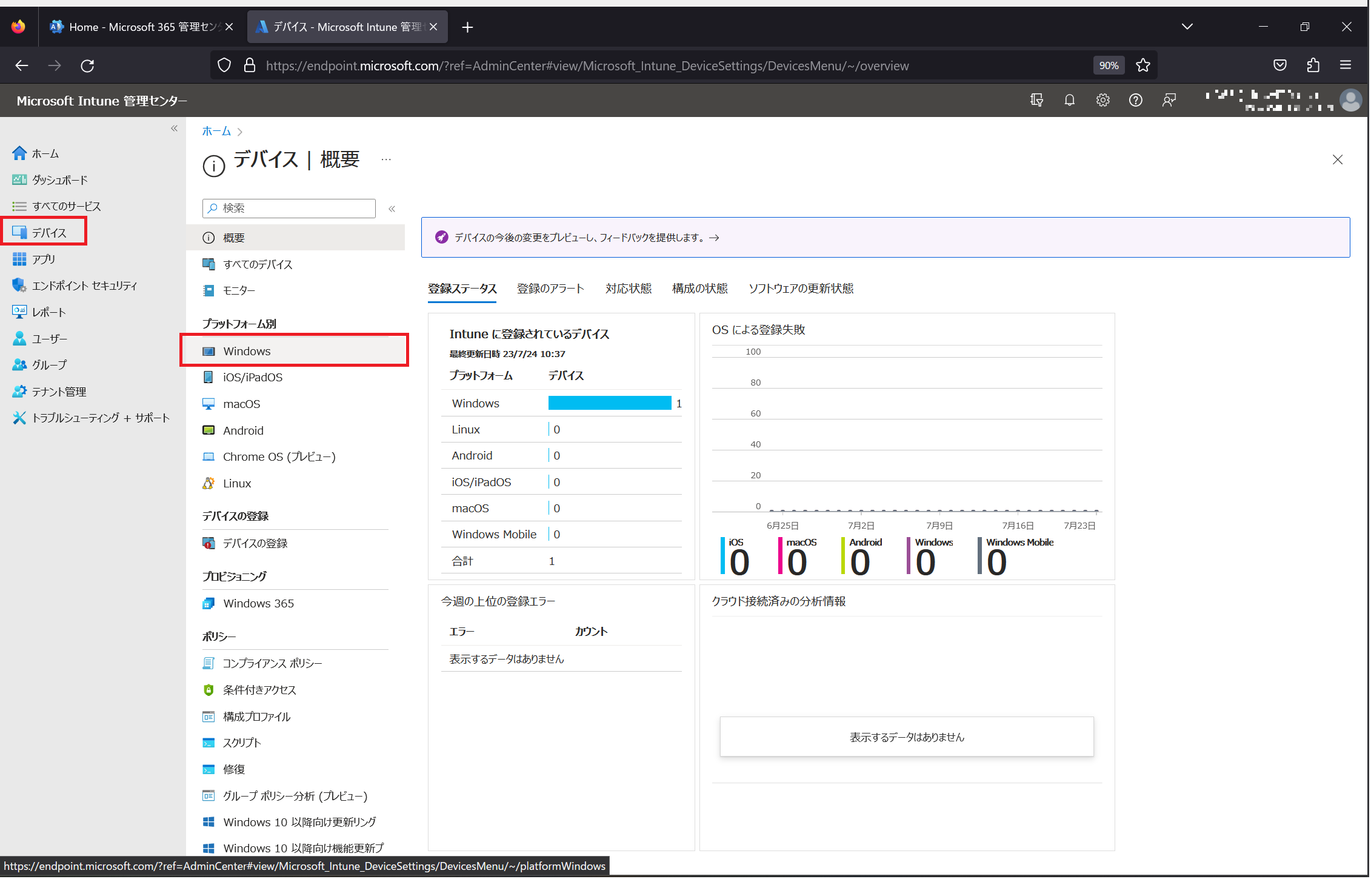The width and height of the screenshot is (1371, 879).
Task: Click the feedback icon in header
Action: 1170,101
